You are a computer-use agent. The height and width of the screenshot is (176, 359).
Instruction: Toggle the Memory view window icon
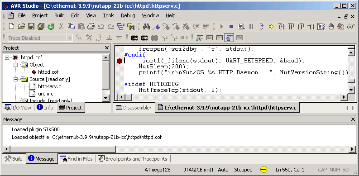click(x=220, y=38)
